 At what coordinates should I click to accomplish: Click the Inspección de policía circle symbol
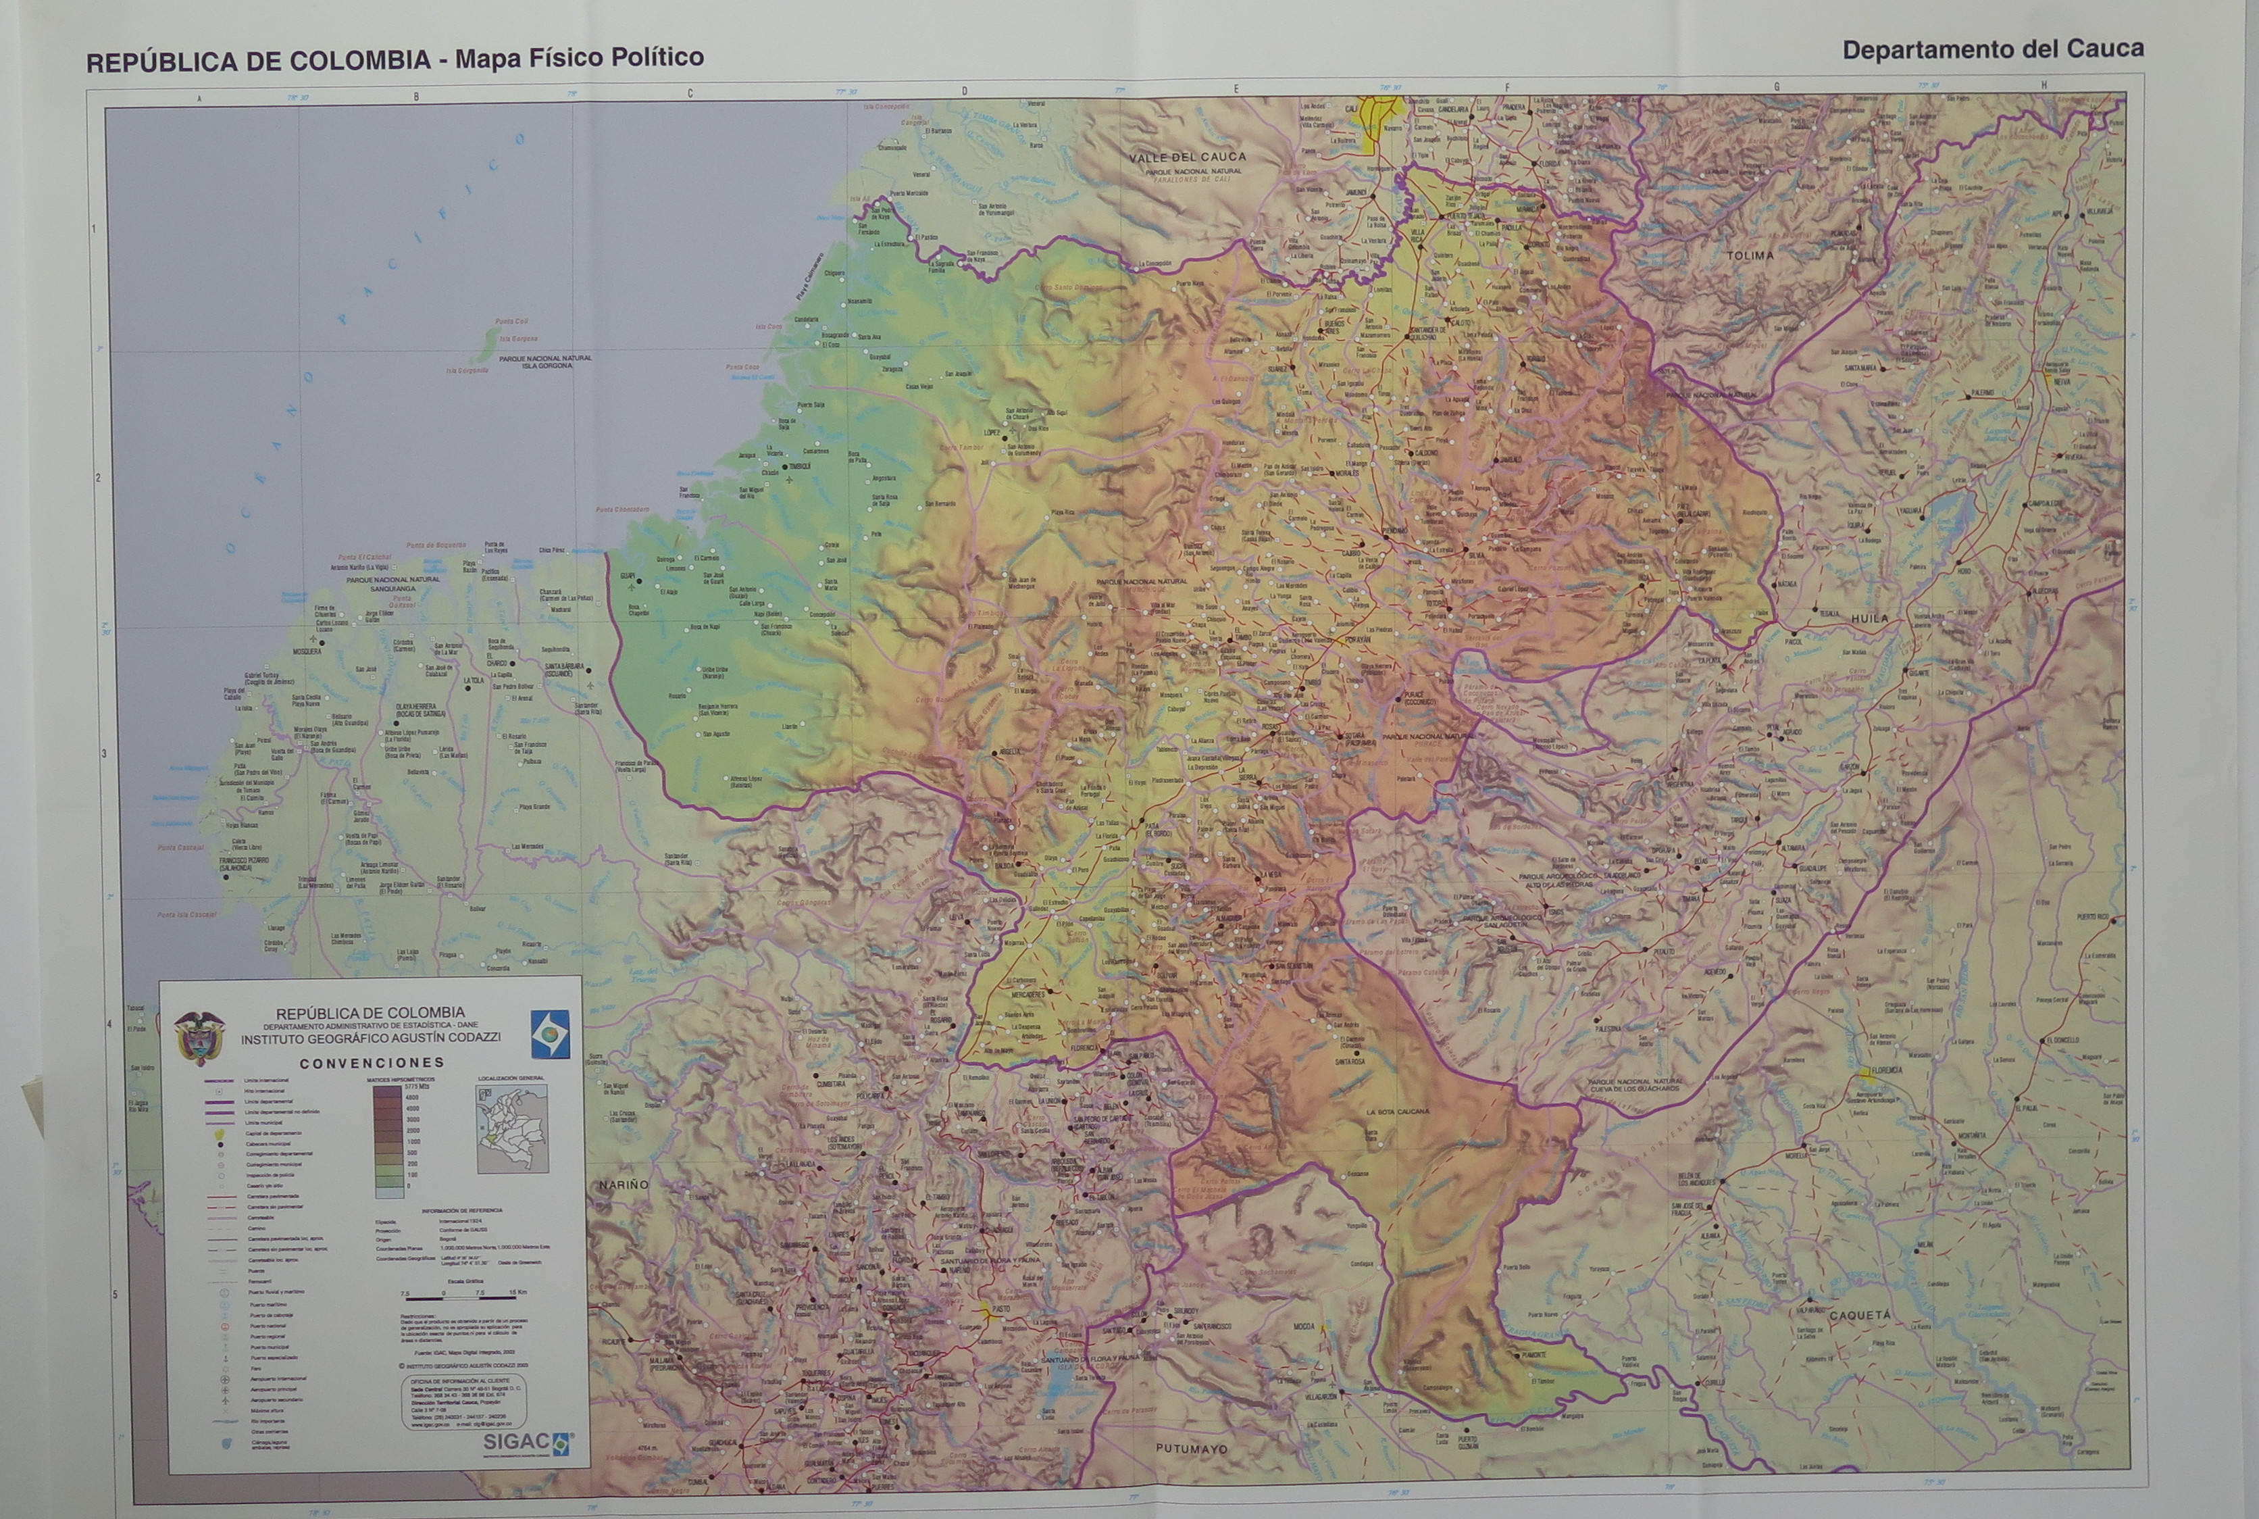point(222,1176)
